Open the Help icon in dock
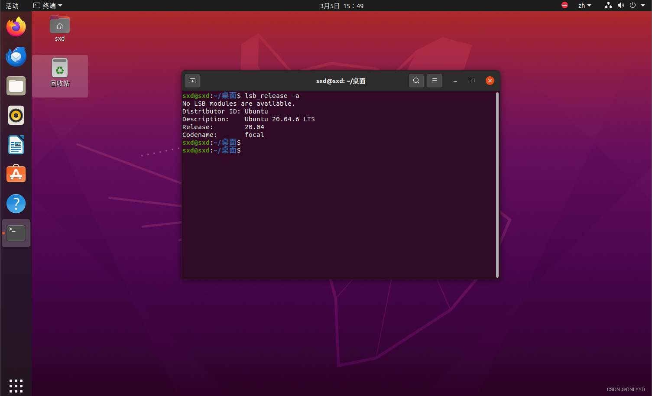 16,204
